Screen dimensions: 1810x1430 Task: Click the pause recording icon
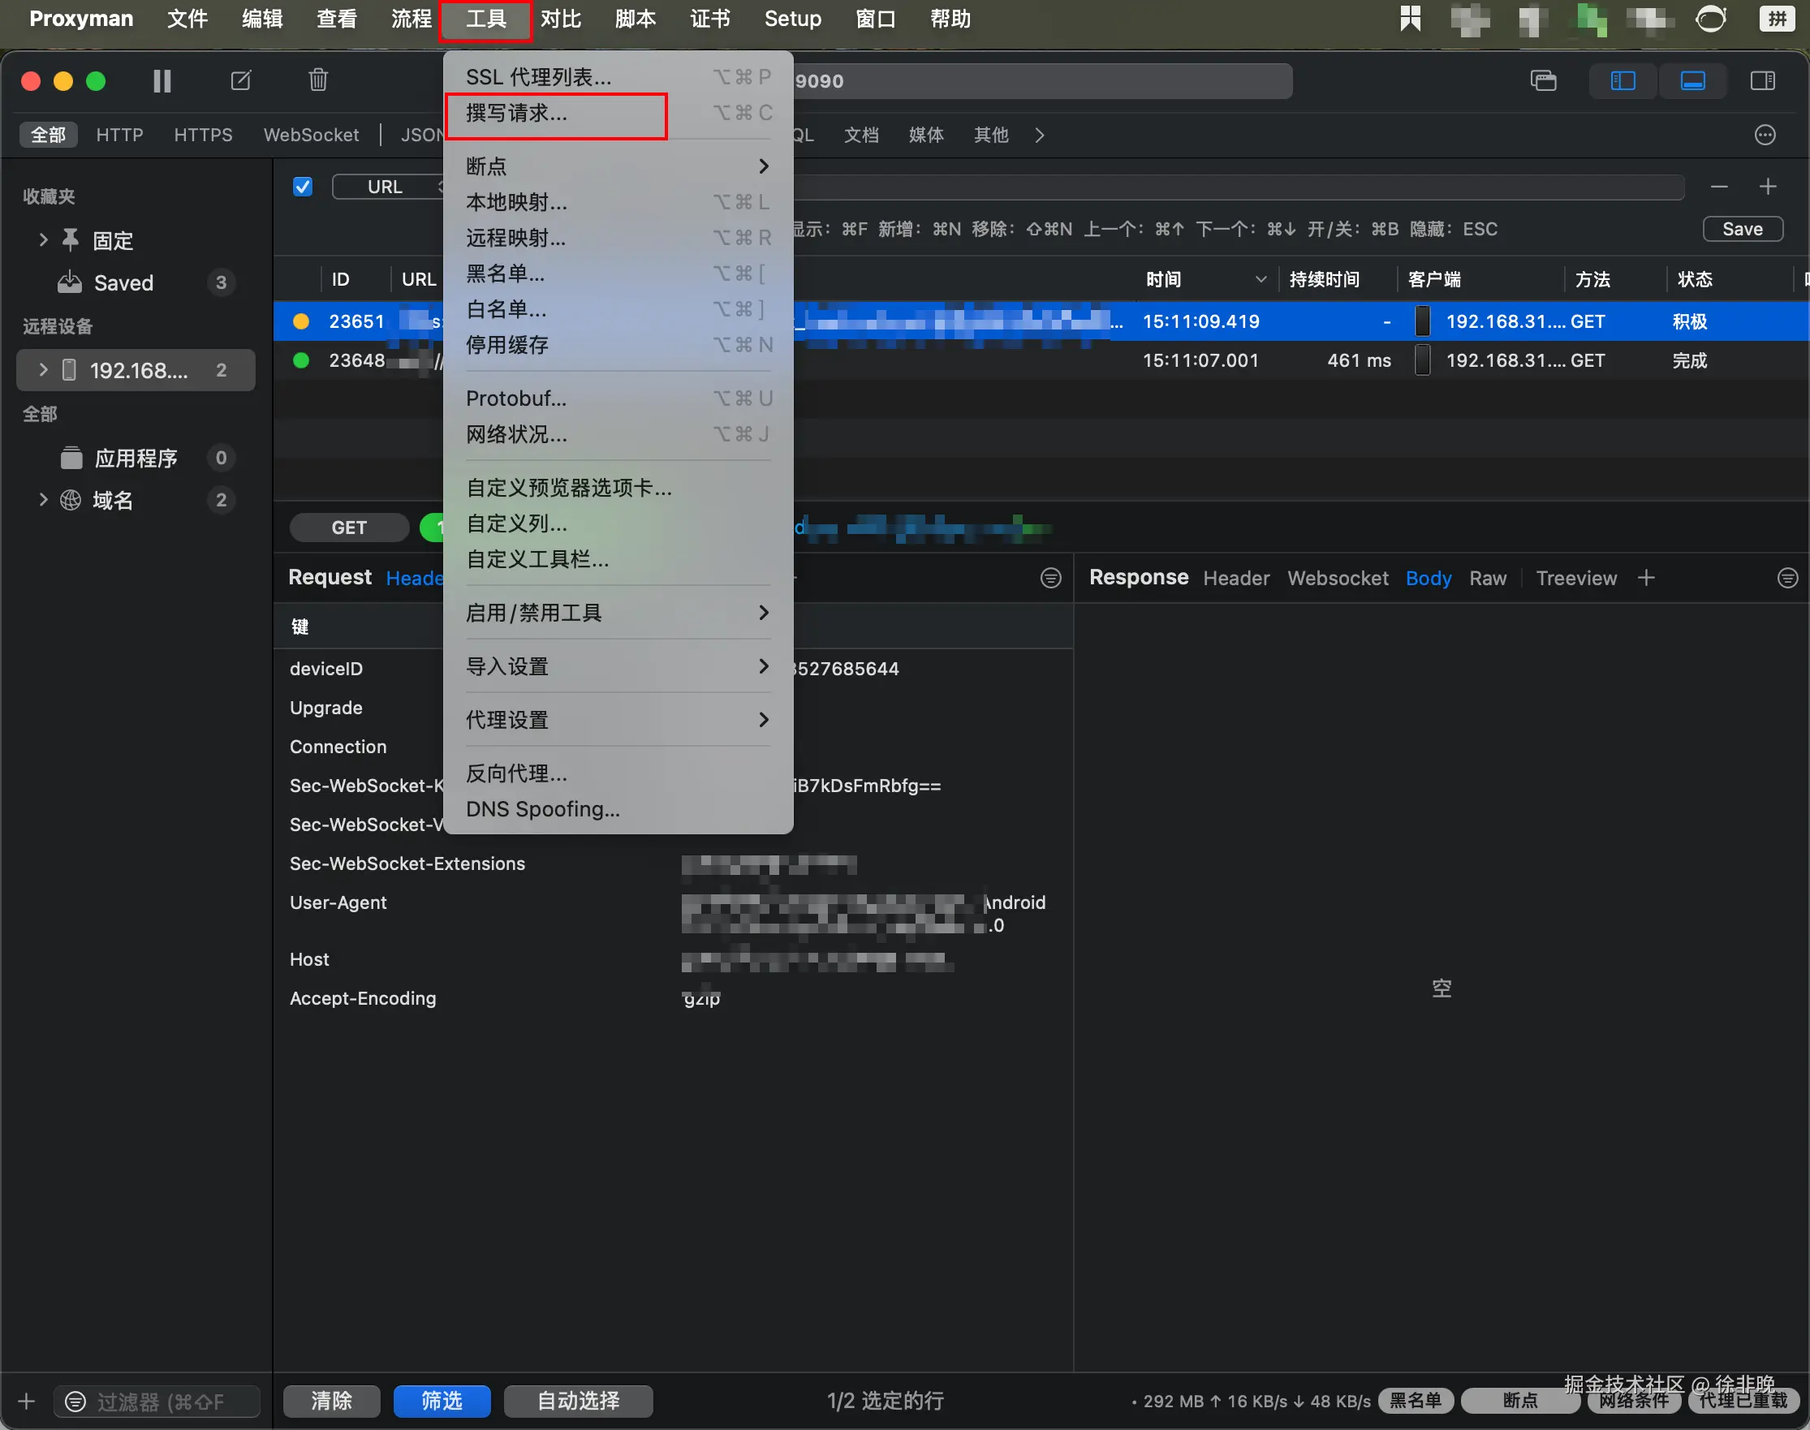coord(162,80)
